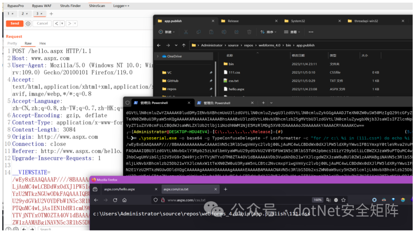Cancel the pending Repeater request

click(x=42, y=23)
